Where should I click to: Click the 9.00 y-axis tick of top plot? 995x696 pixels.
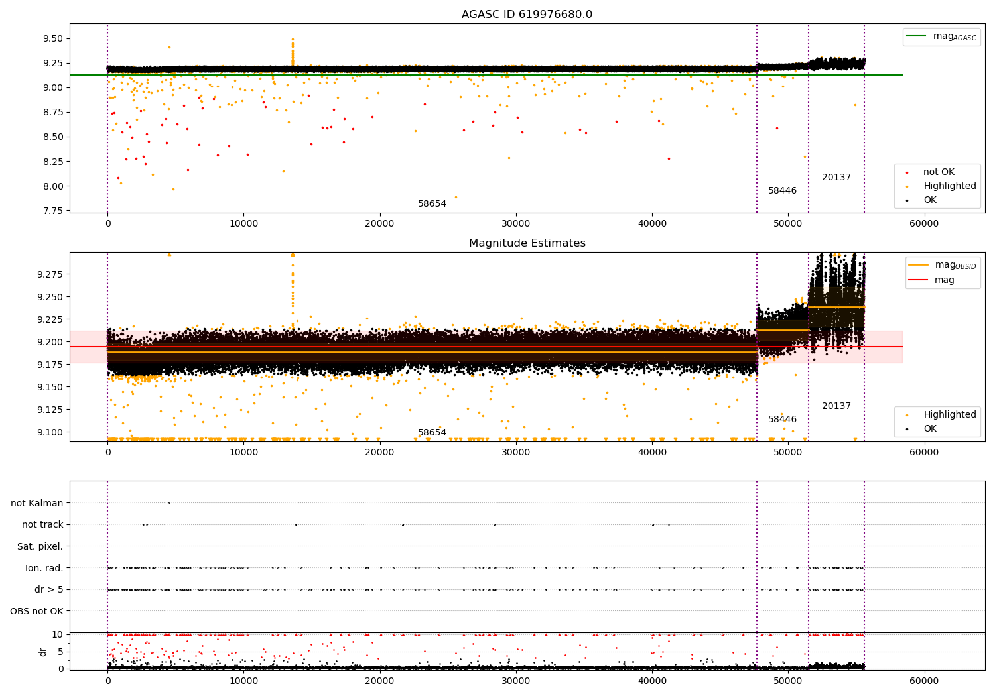point(52,87)
